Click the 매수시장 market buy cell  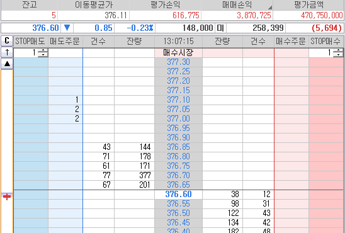coord(178,53)
